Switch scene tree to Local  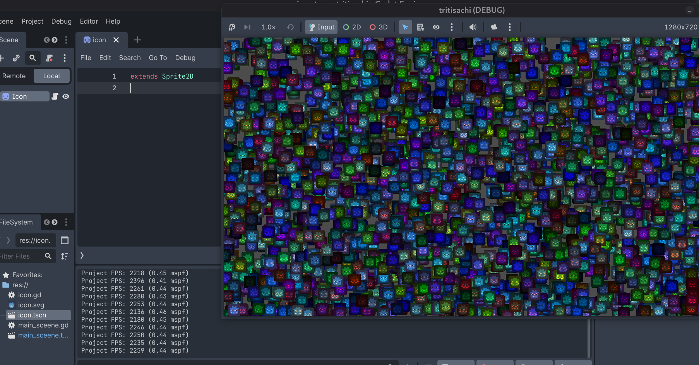click(x=51, y=76)
